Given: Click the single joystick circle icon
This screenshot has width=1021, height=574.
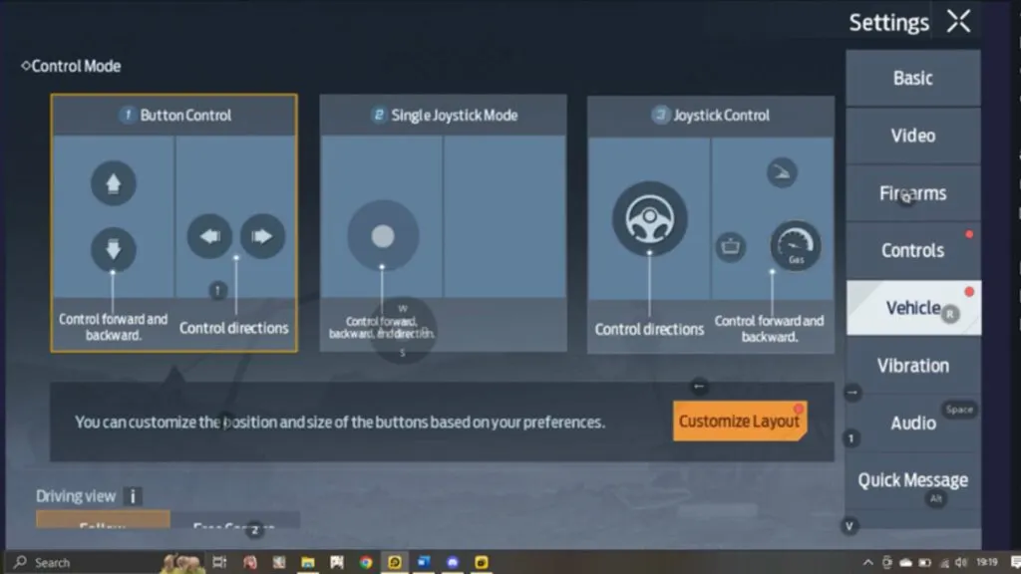Looking at the screenshot, I should 383,235.
